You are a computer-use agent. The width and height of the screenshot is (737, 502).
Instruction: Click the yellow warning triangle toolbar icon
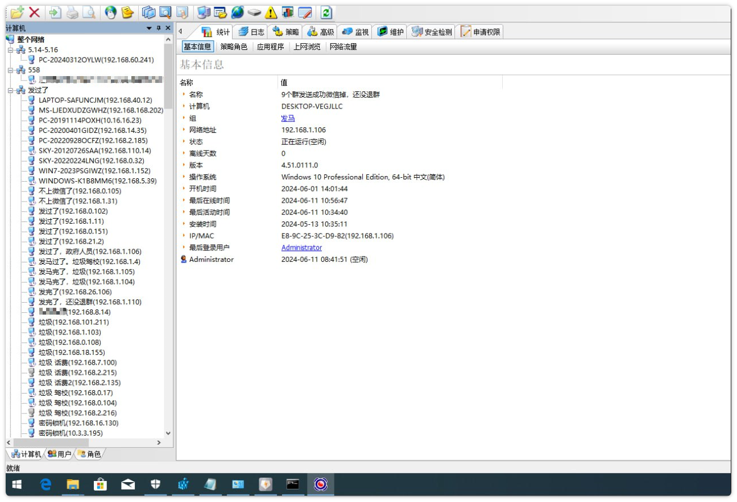(271, 12)
